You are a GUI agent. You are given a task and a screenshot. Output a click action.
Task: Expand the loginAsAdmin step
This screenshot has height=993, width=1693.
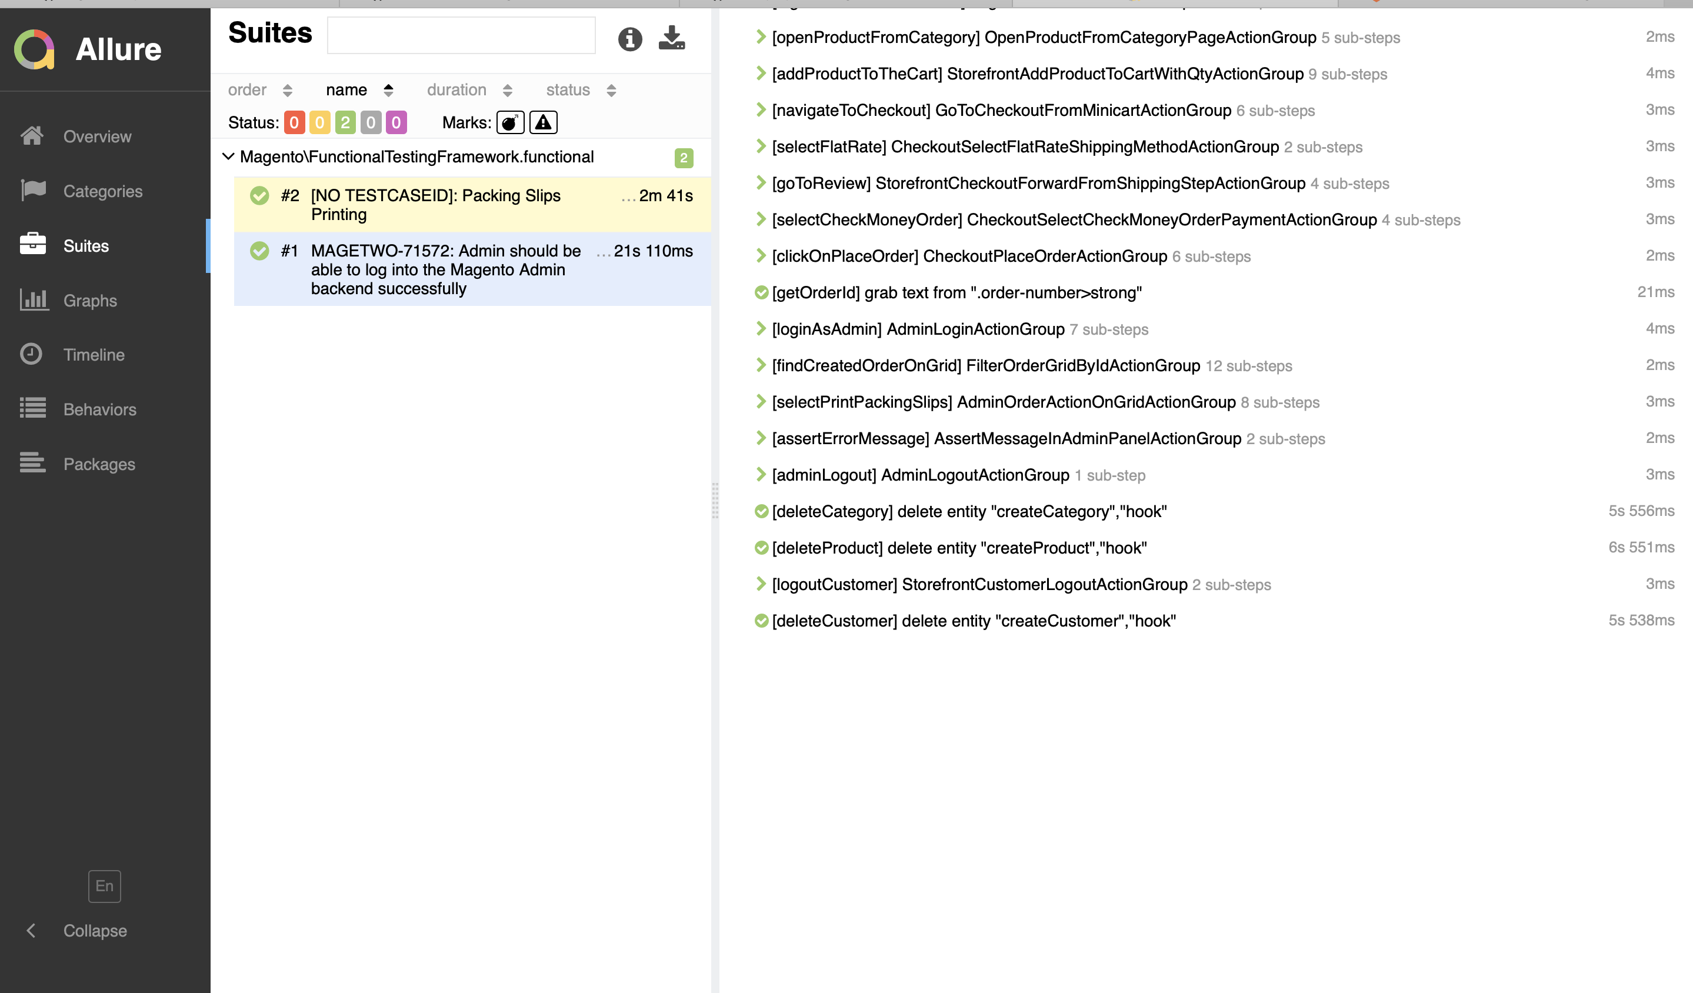tap(761, 328)
